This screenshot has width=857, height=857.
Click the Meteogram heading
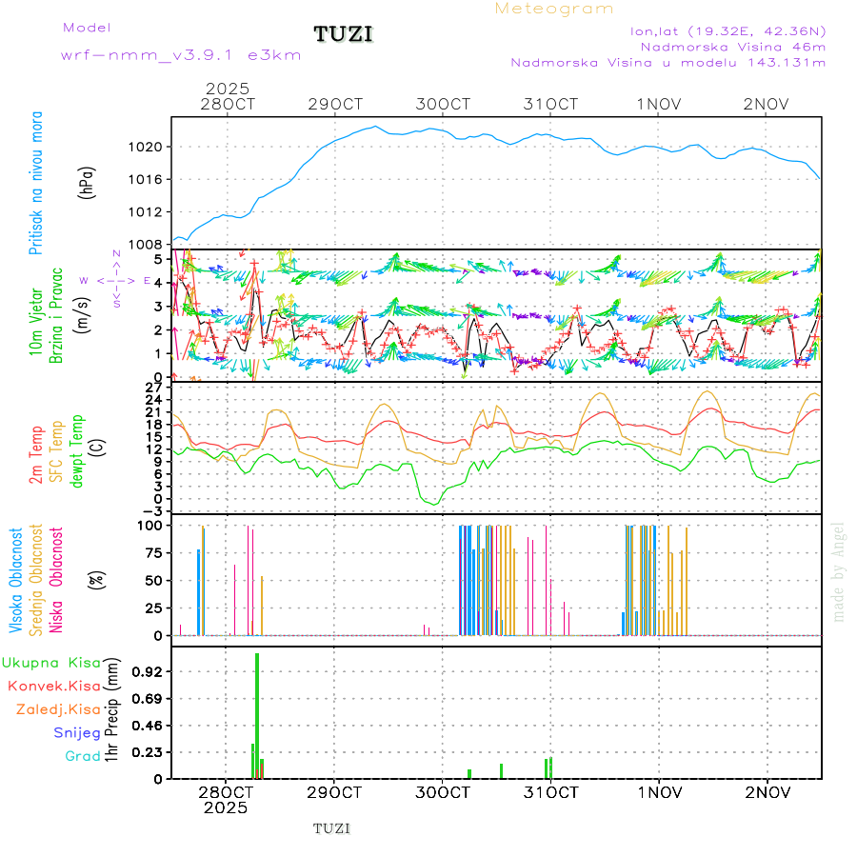[554, 9]
